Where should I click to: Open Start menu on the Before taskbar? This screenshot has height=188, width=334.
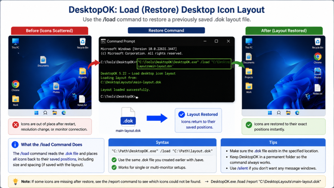point(37,113)
